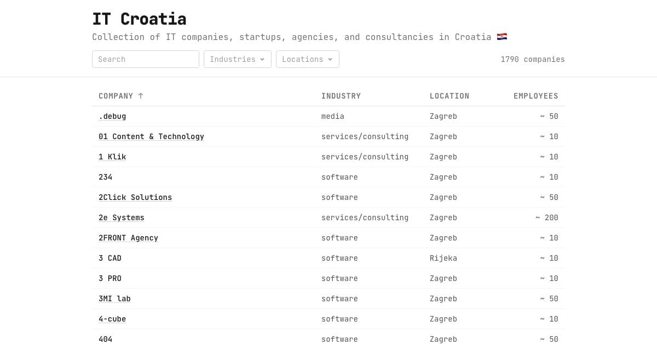Open the 2Click Solutions link
The image size is (657, 344).
click(135, 197)
